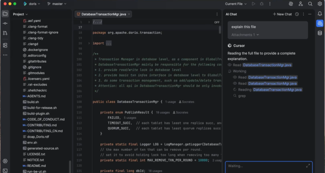
Task: Toggle the OFF inspection indicator in editor
Action: tap(217, 22)
